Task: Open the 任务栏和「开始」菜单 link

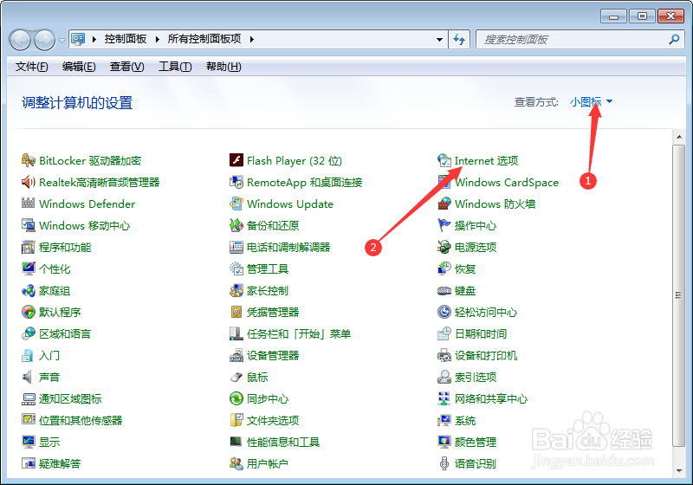Action: (x=299, y=334)
